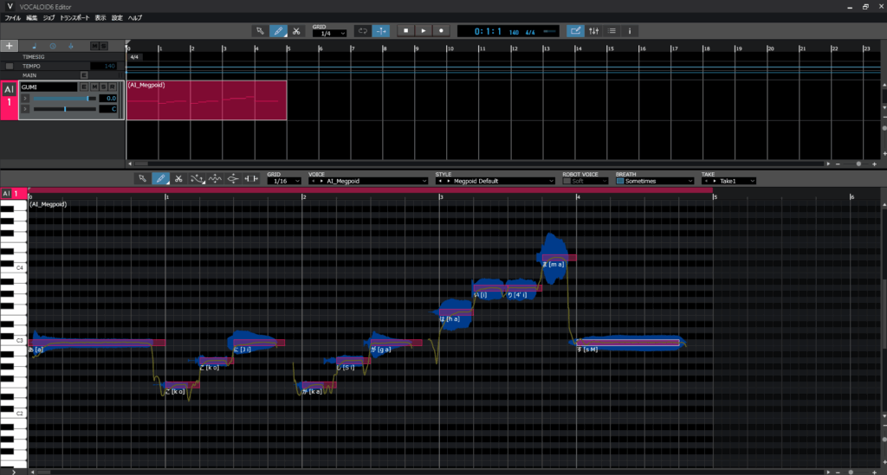
Task: Select the scissors tool in top toolbar
Action: tap(296, 31)
